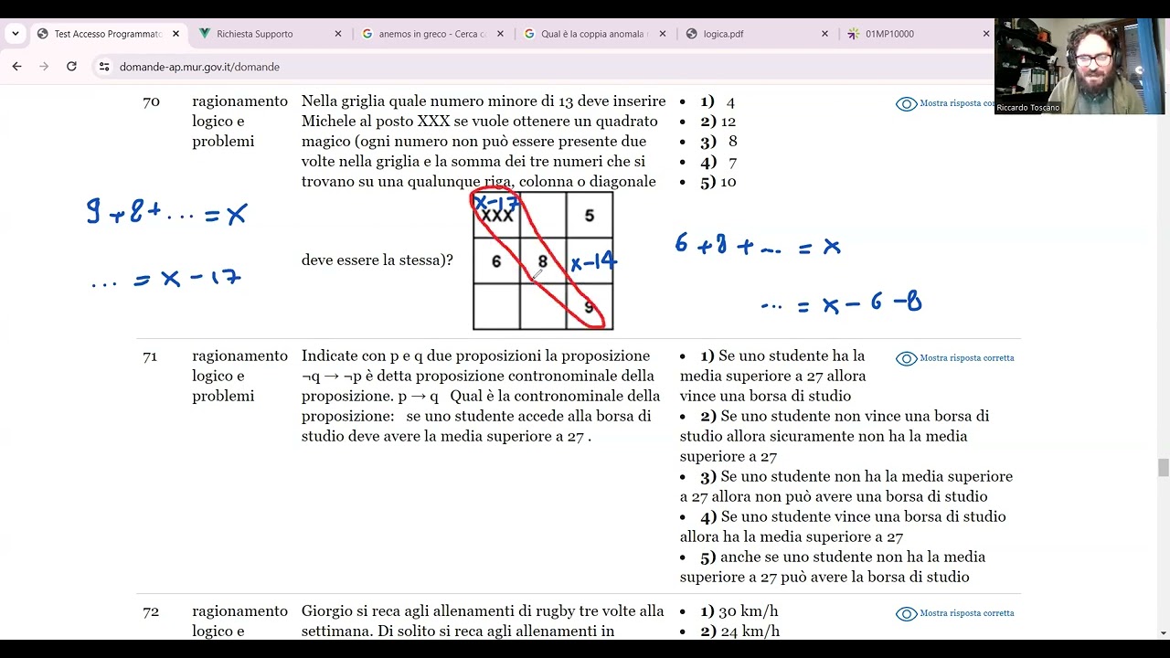
Task: Click answer 1 "allora vince una borsa di studio"
Action: click(x=772, y=376)
